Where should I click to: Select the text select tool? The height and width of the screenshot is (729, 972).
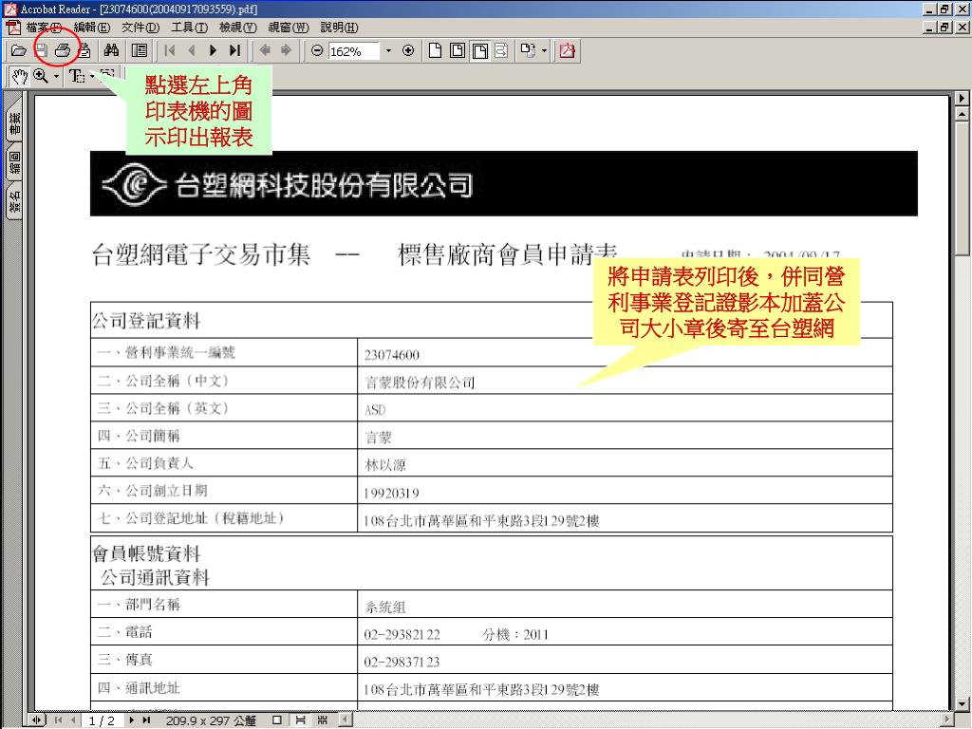pyautogui.click(x=77, y=76)
